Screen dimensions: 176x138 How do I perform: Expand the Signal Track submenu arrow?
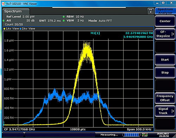(173, 111)
